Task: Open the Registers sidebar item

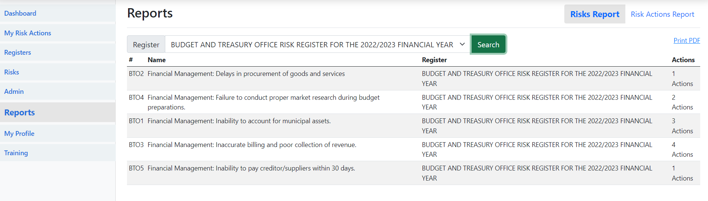Action: click(17, 52)
